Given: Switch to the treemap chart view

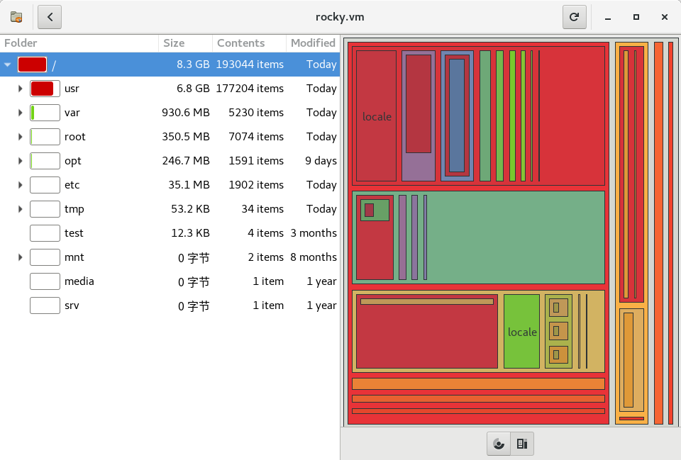Looking at the screenshot, I should 522,444.
